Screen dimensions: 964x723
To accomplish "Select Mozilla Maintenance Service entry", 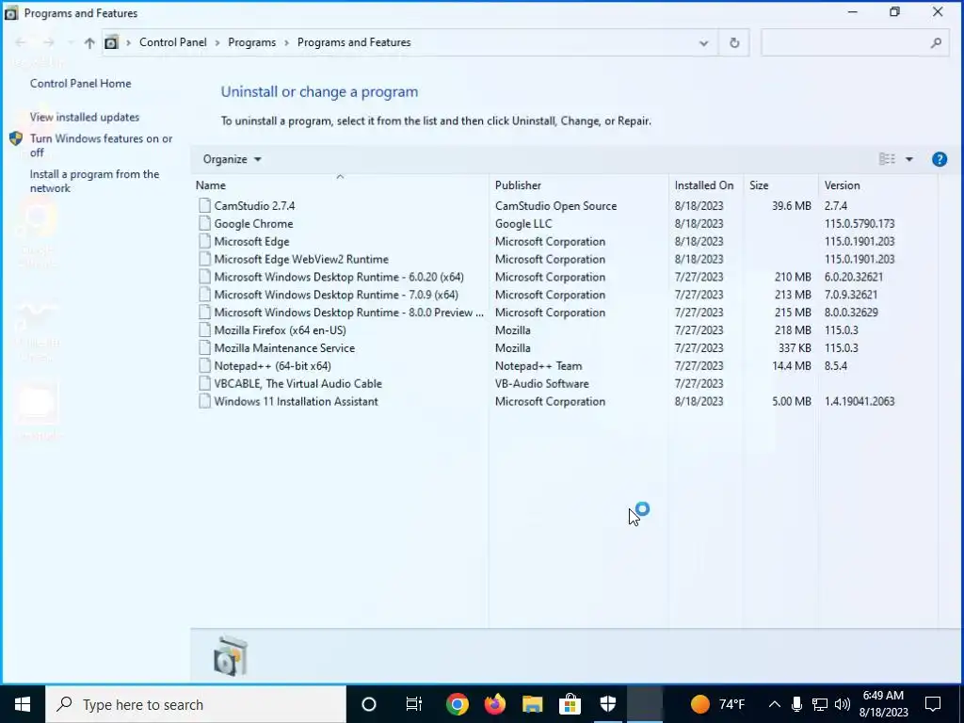I will (284, 348).
